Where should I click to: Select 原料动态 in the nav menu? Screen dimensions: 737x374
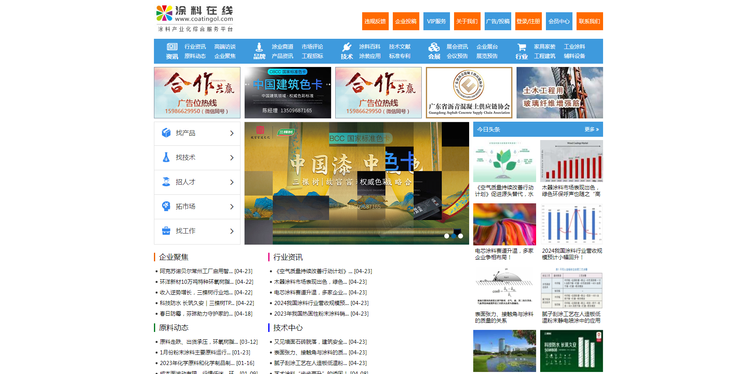195,56
